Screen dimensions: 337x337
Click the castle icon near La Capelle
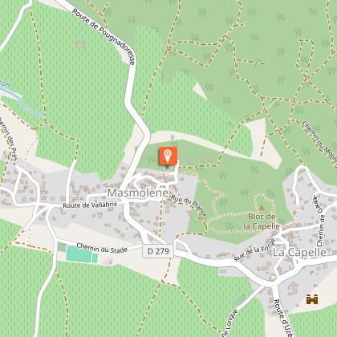pyautogui.click(x=312, y=299)
